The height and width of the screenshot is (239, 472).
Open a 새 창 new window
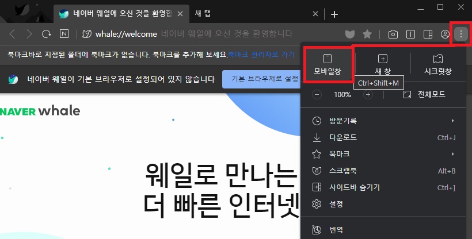click(383, 64)
